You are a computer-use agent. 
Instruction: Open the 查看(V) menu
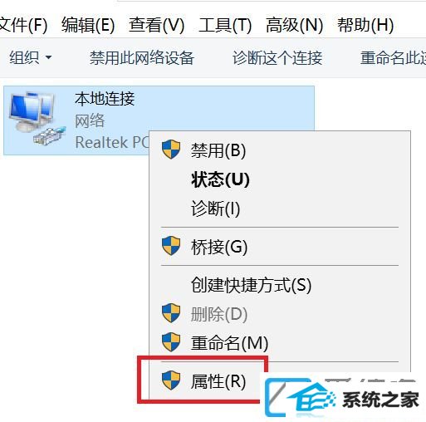(x=156, y=25)
